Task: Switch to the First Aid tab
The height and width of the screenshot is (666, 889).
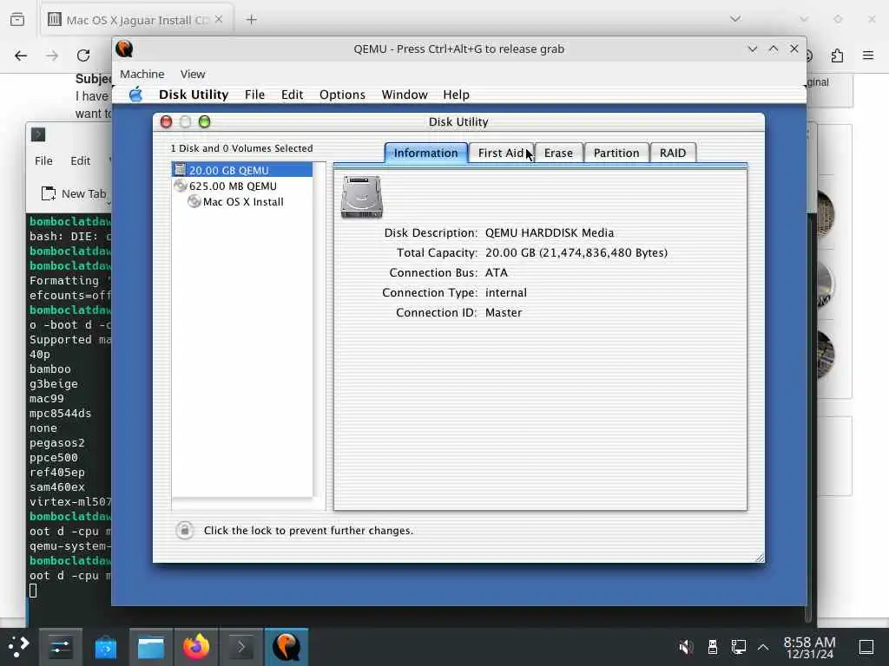Action: pos(501,153)
